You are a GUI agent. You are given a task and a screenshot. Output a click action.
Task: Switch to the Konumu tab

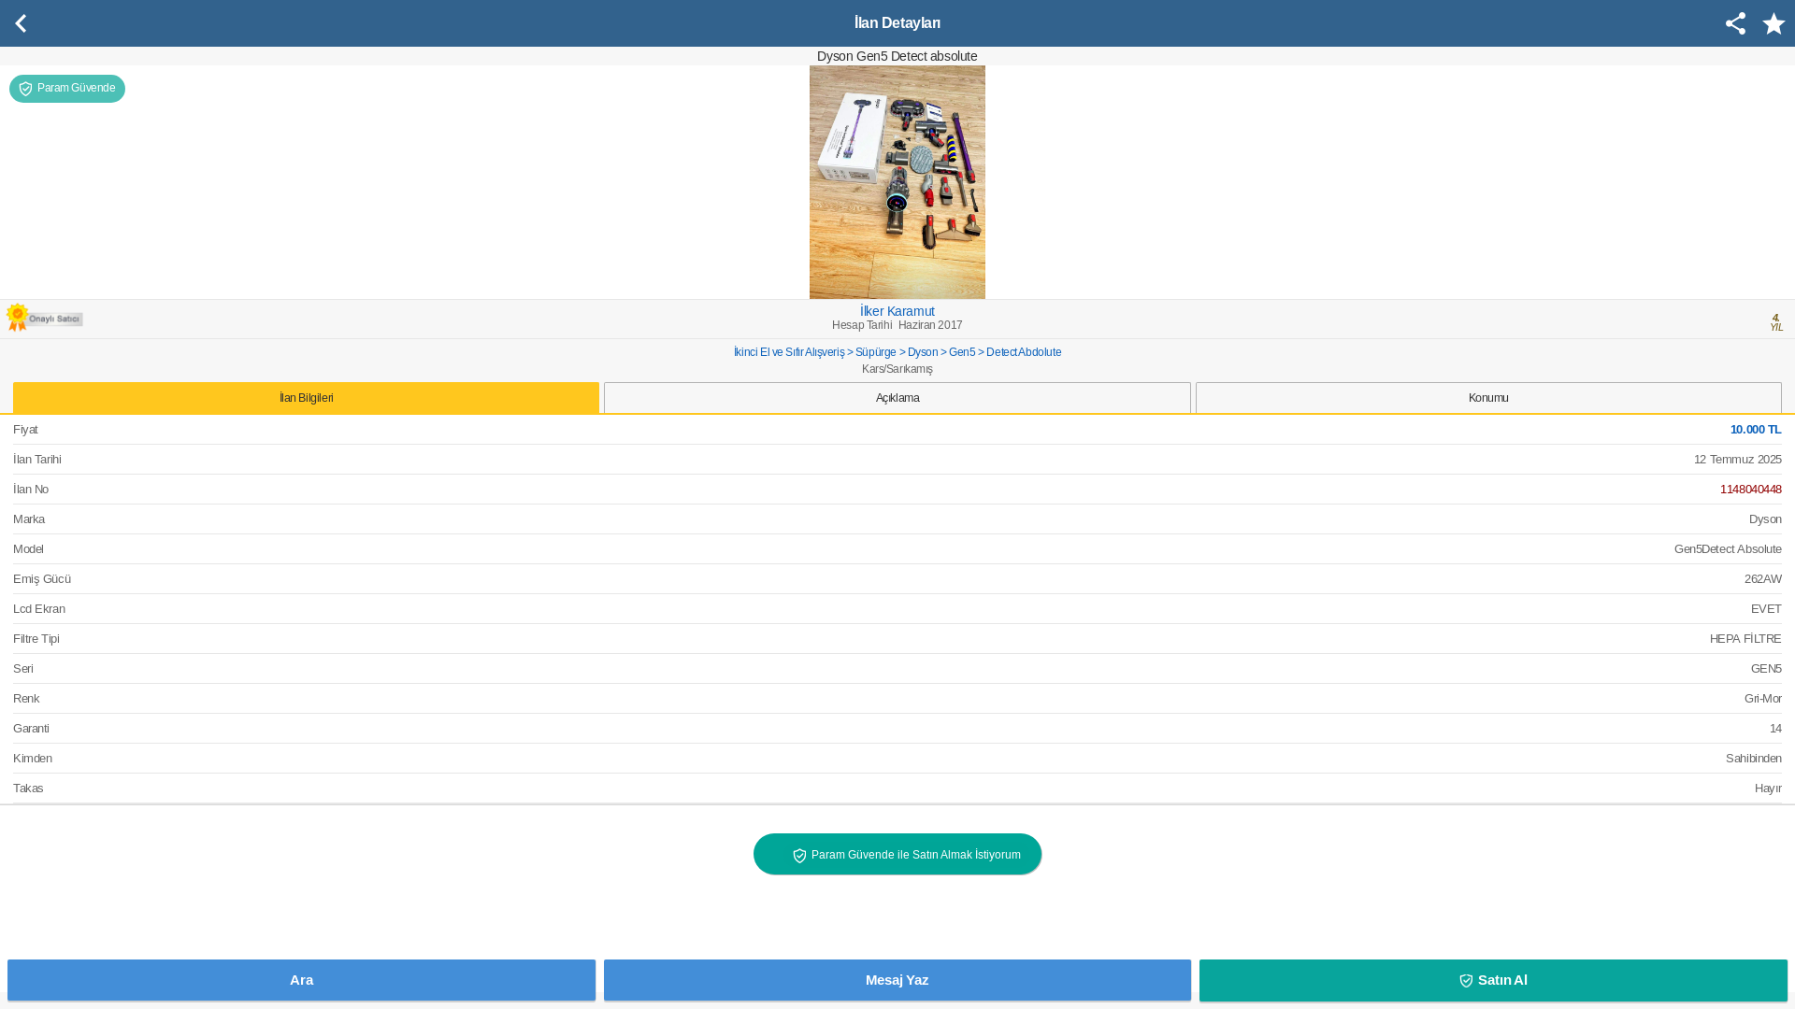[1488, 398]
